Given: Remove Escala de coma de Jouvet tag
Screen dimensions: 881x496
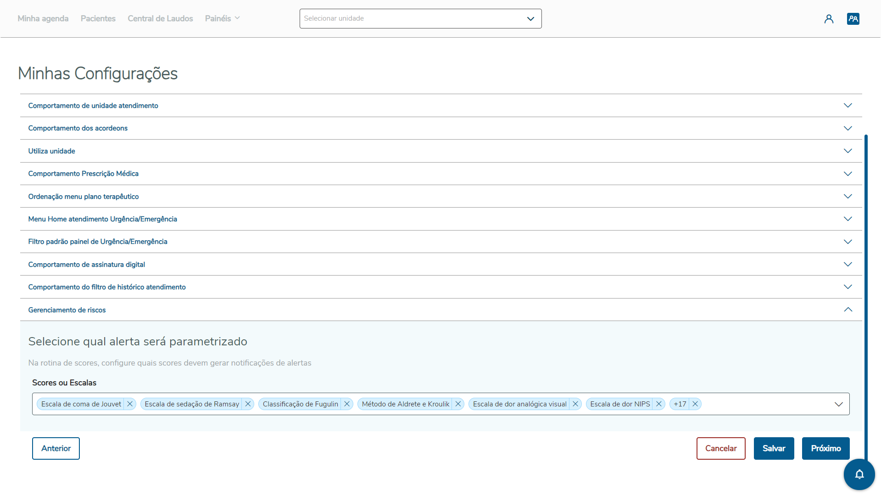Looking at the screenshot, I should (130, 404).
